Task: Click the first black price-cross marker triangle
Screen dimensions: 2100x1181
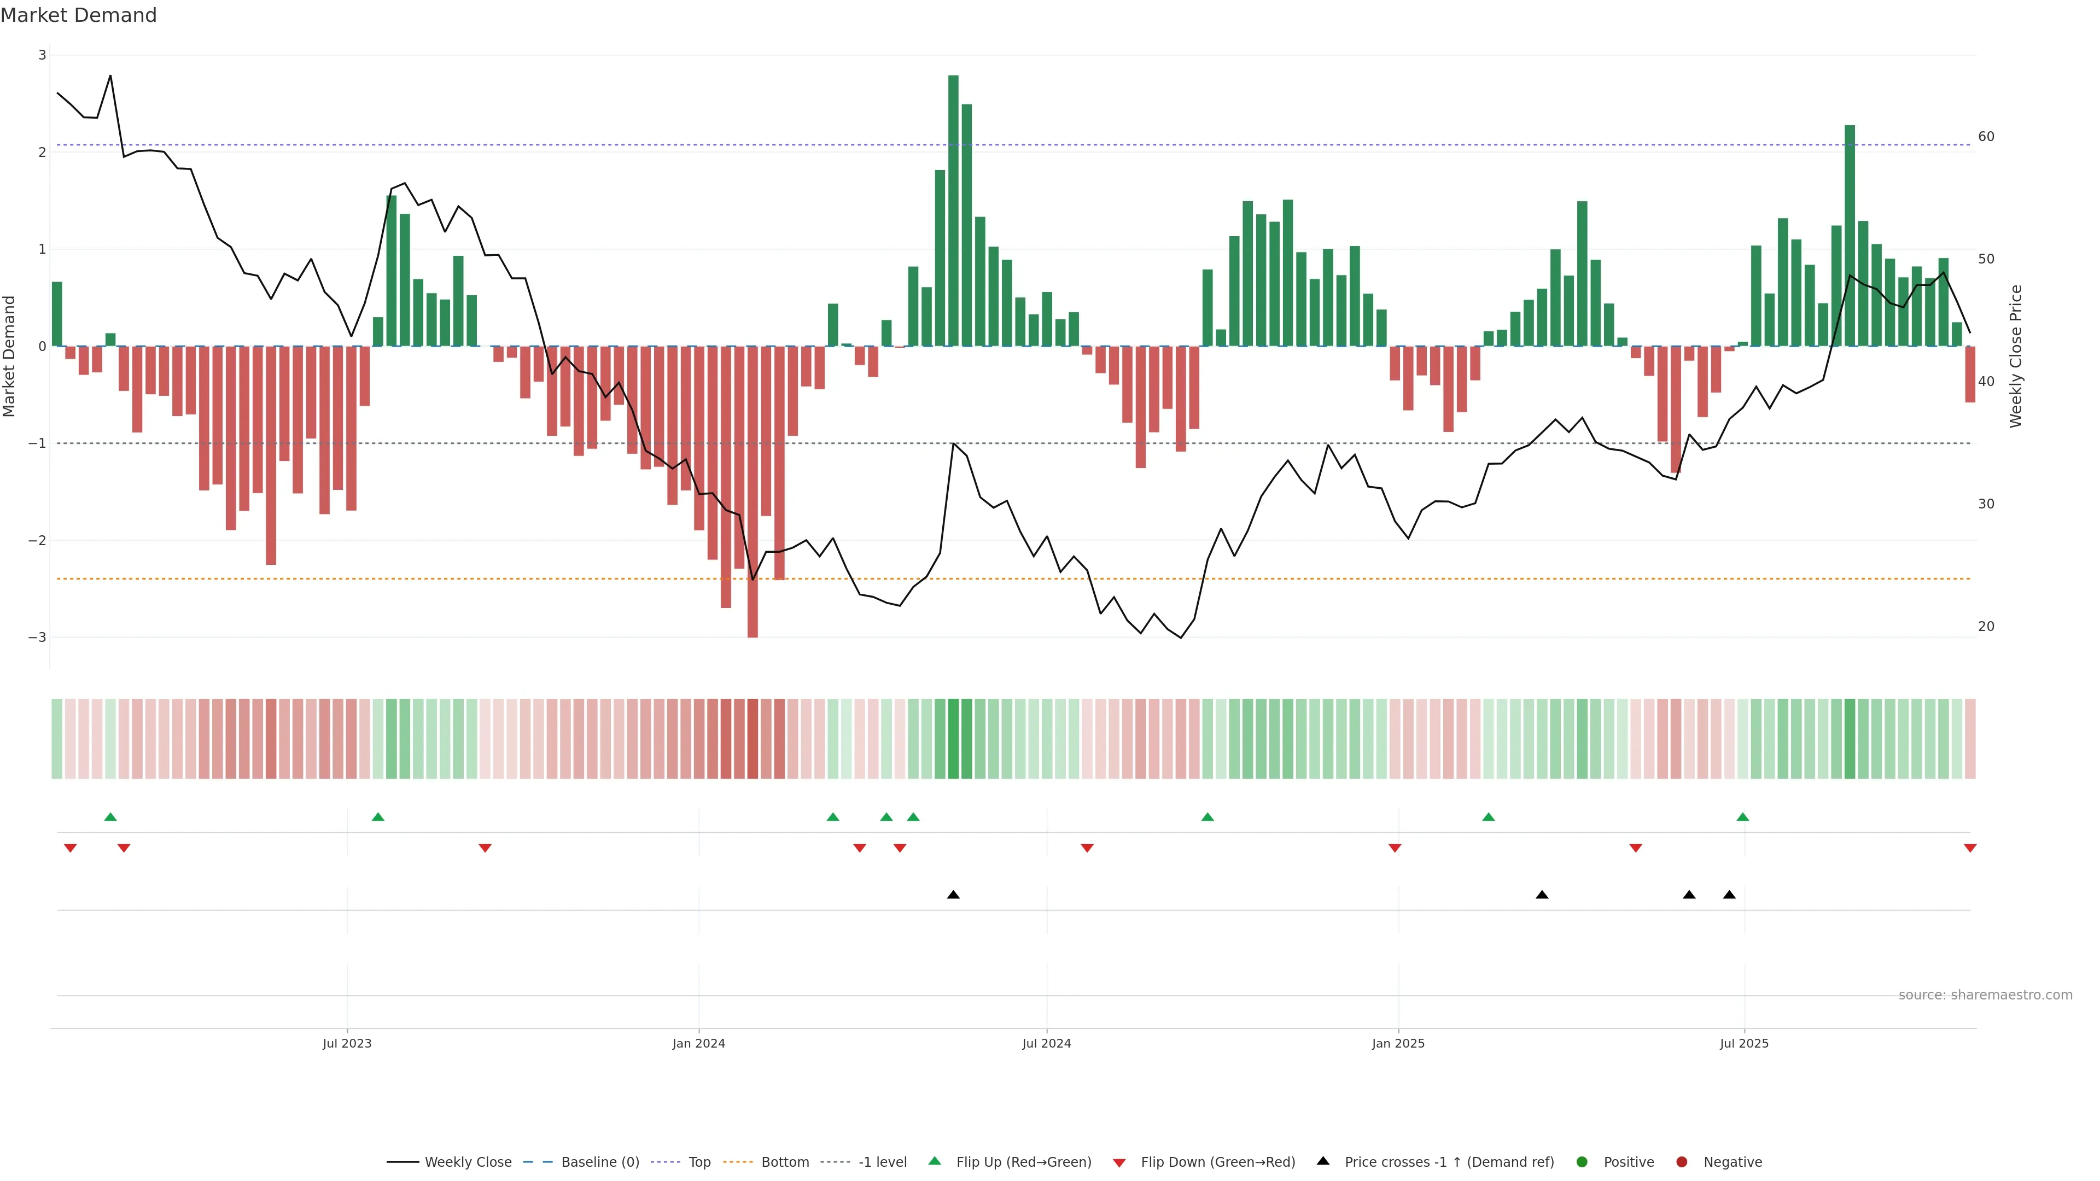Action: coord(953,895)
